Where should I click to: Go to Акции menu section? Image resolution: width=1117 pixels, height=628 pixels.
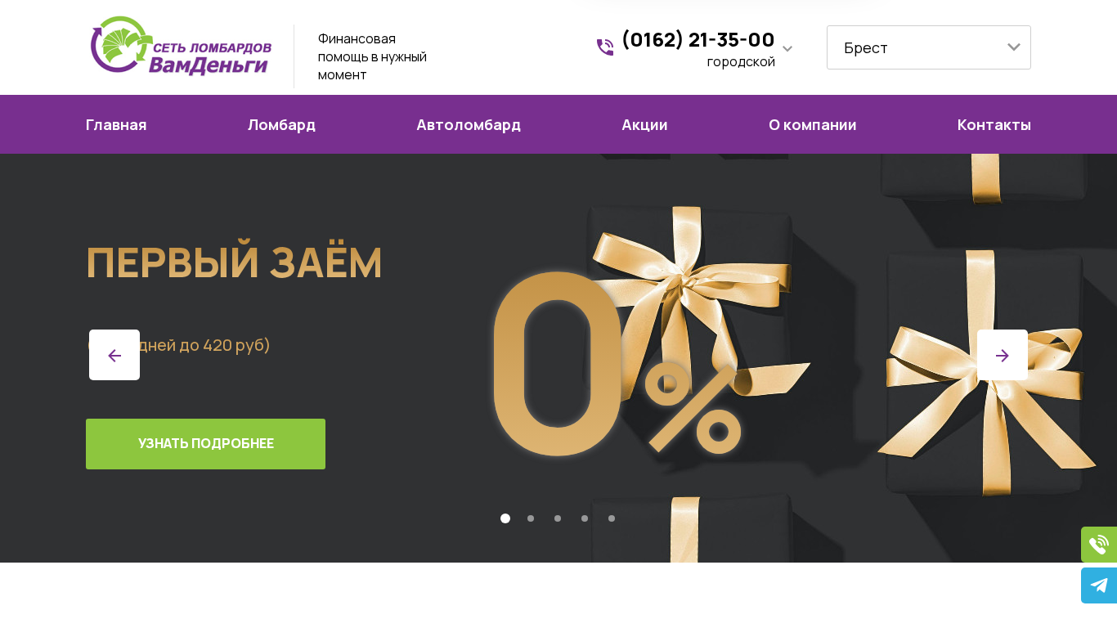644,124
